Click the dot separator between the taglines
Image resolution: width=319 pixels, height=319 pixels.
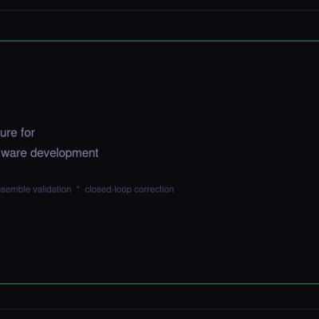[78, 187]
